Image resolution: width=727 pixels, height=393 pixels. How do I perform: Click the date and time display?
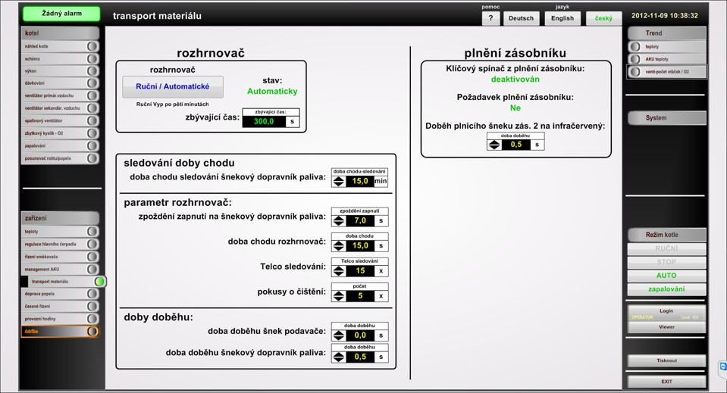tap(664, 15)
